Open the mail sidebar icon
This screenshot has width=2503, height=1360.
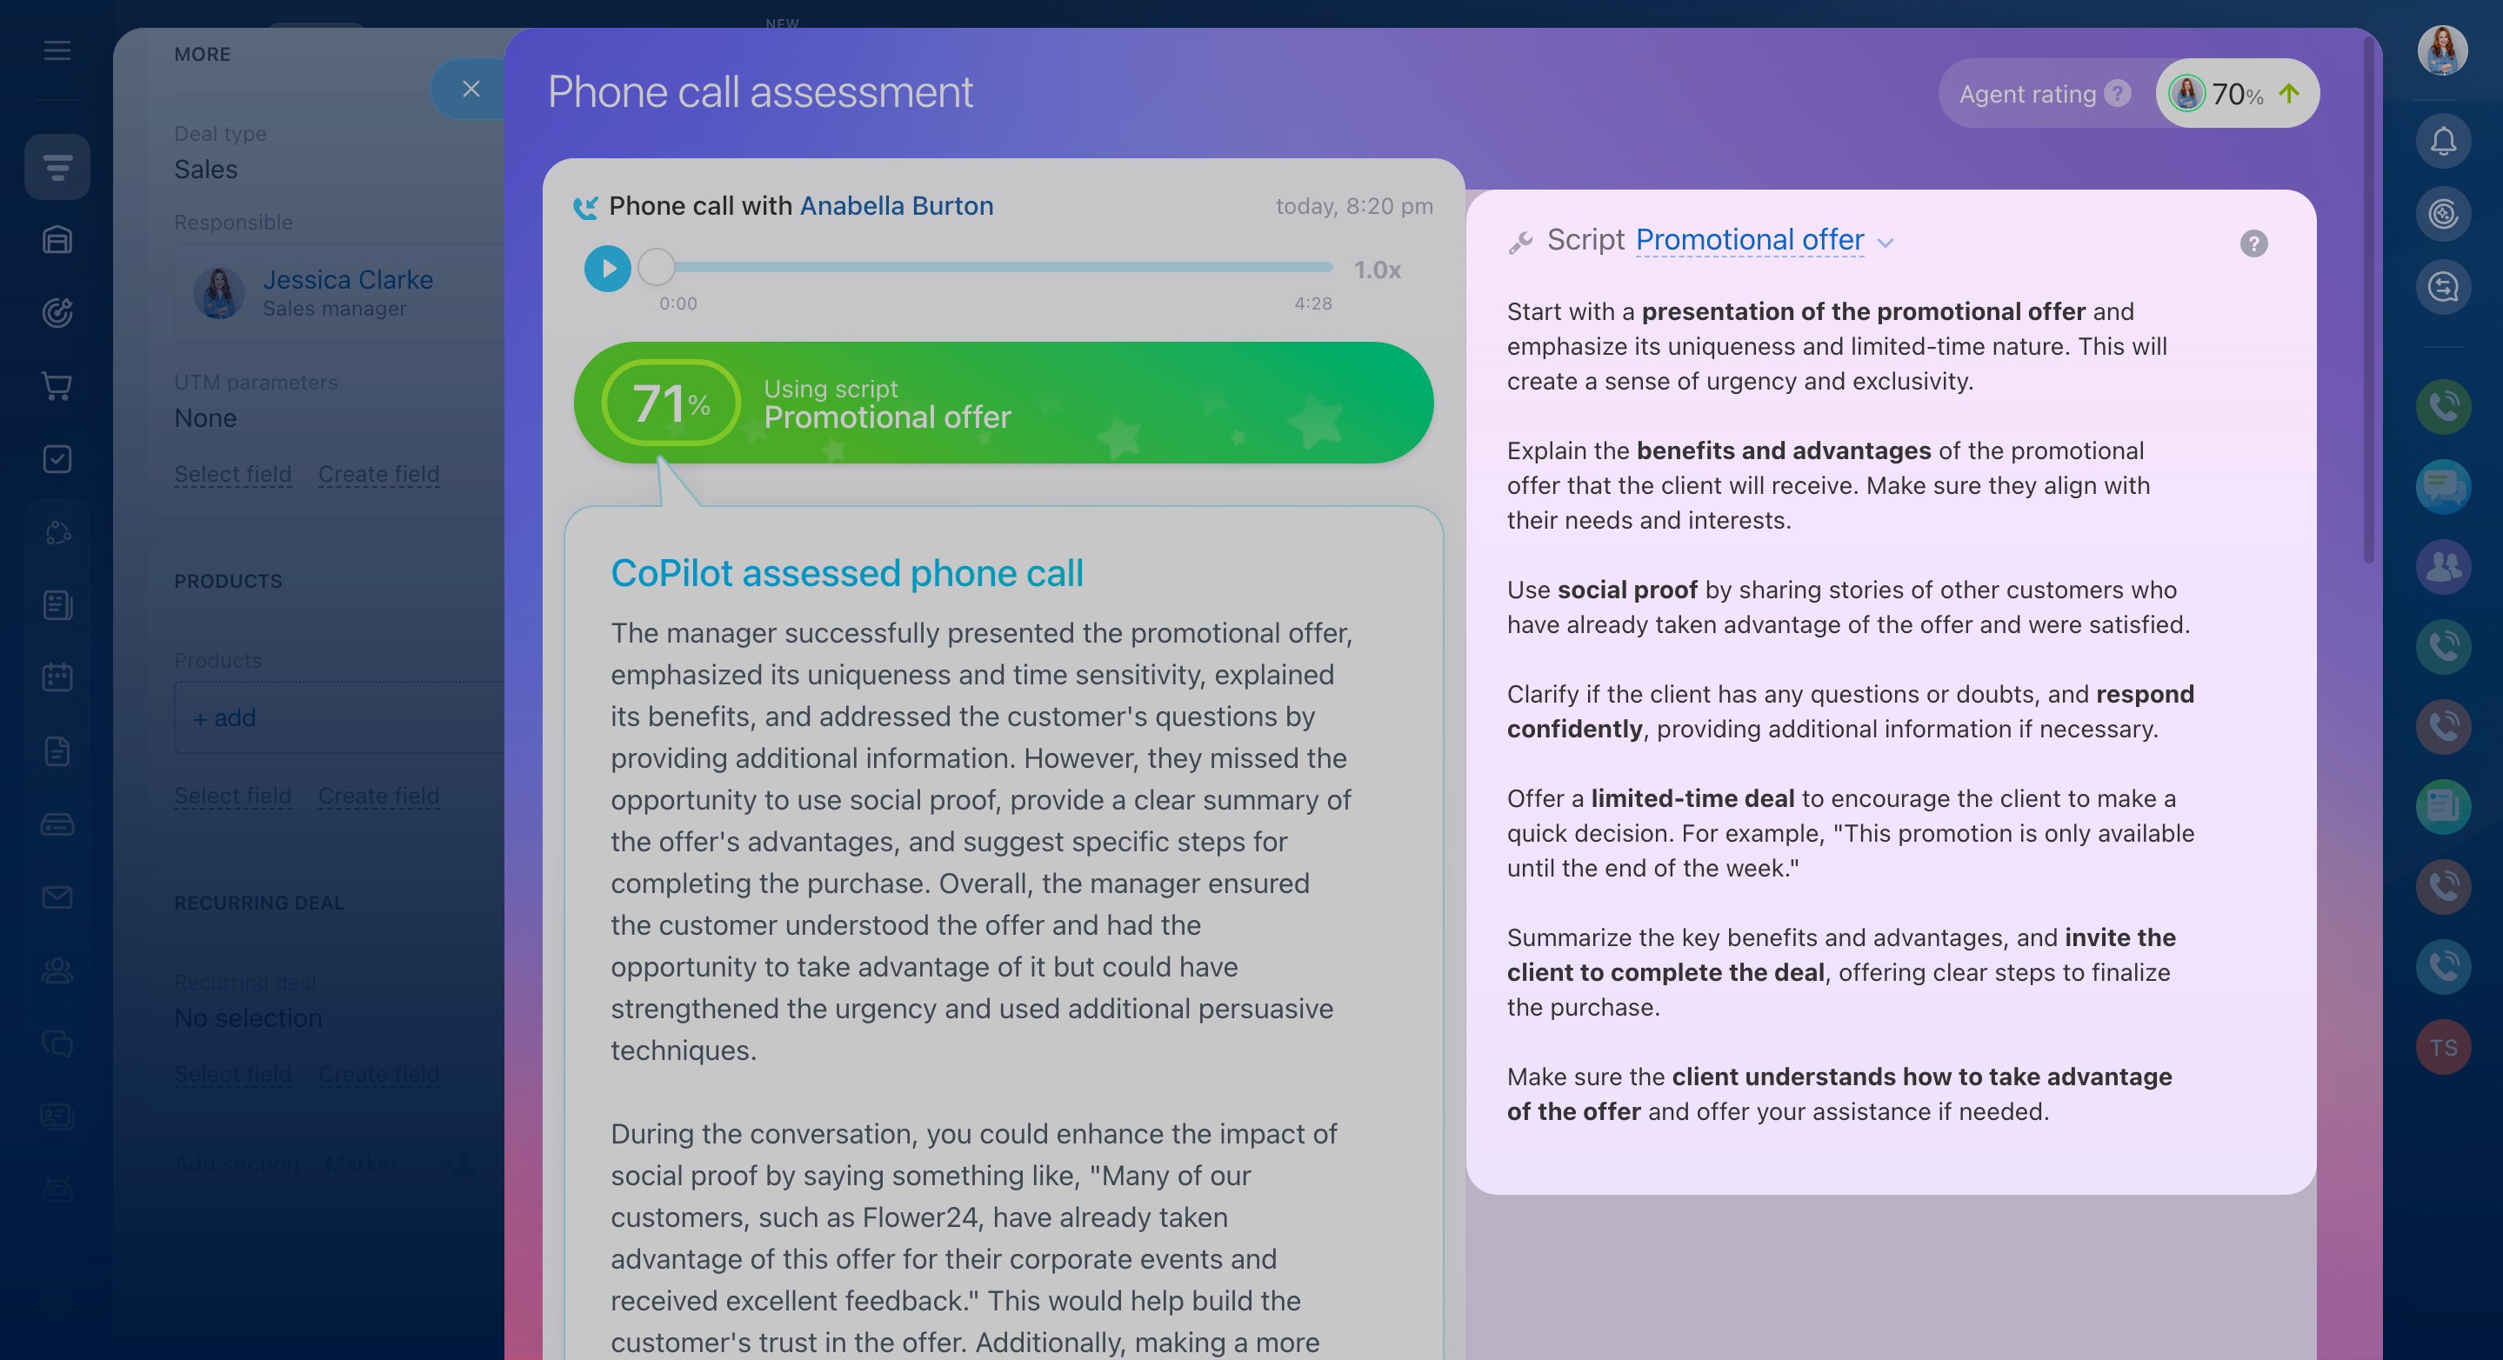[57, 897]
